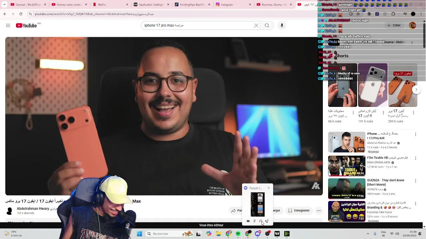Go forward in the browser

coord(13,14)
